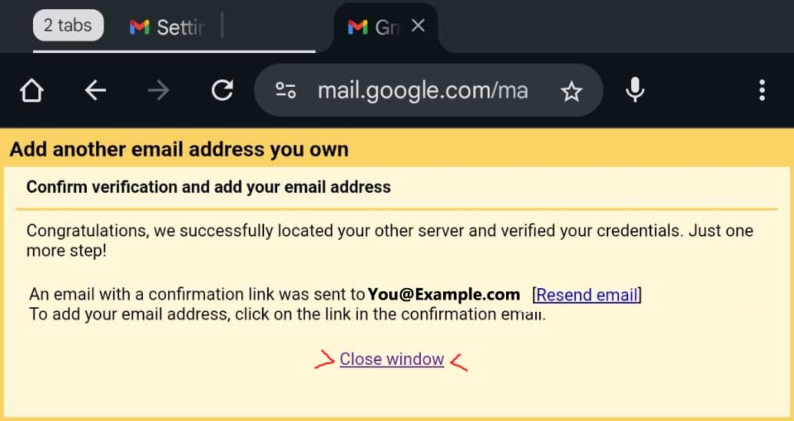Viewport: 794px width, 421px height.
Task: Reload the current page
Action: pyautogui.click(x=223, y=91)
